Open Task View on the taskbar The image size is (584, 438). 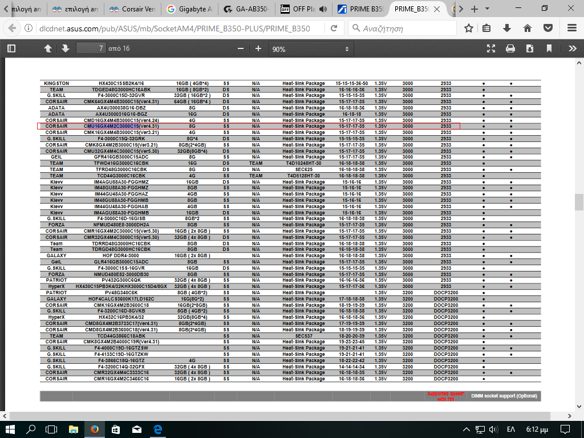click(51, 429)
